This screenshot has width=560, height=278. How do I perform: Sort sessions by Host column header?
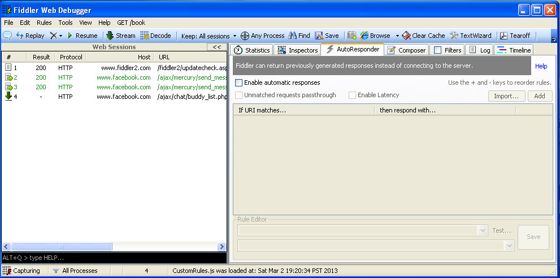pos(120,57)
